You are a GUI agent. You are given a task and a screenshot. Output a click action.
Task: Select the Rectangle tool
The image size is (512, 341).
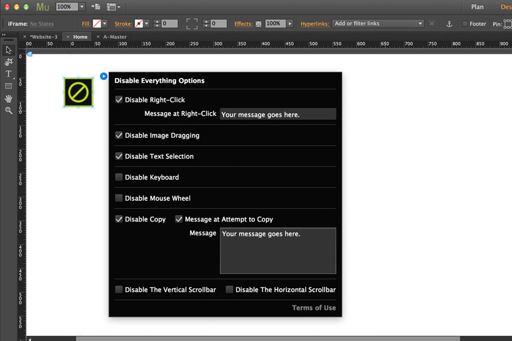[9, 86]
